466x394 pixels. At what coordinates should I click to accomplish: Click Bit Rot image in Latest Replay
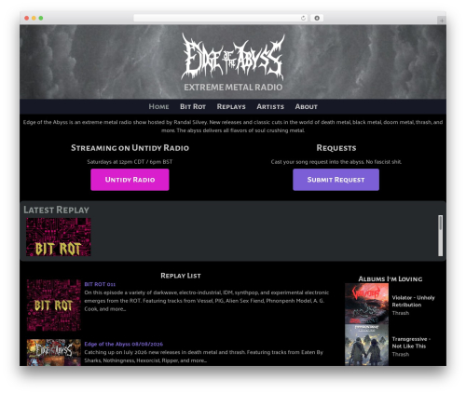[x=59, y=237]
